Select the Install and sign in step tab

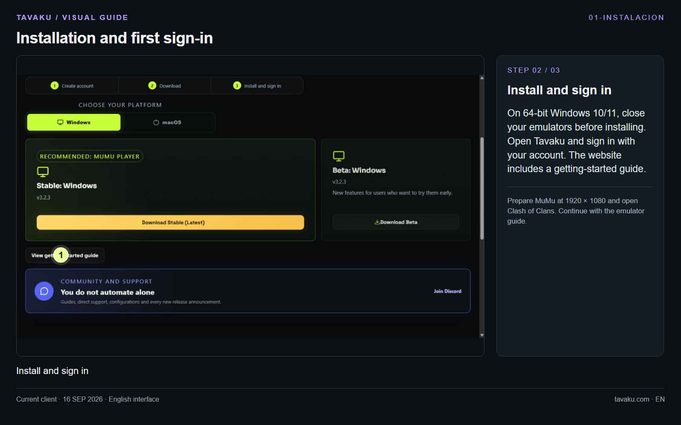click(257, 85)
